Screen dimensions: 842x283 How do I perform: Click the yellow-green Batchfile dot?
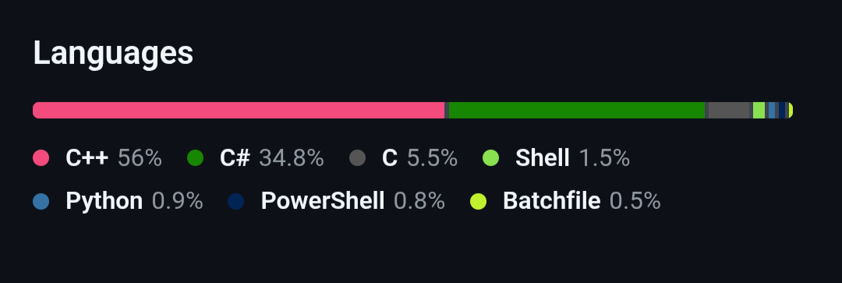[x=478, y=201]
